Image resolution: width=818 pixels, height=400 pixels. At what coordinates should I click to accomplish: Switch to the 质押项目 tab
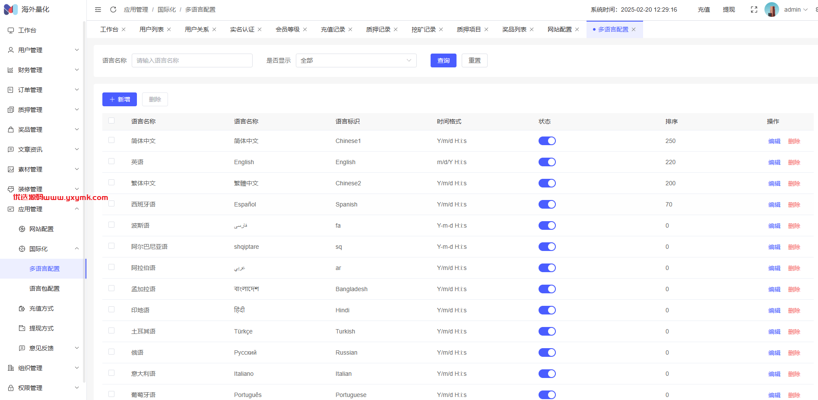coord(469,29)
